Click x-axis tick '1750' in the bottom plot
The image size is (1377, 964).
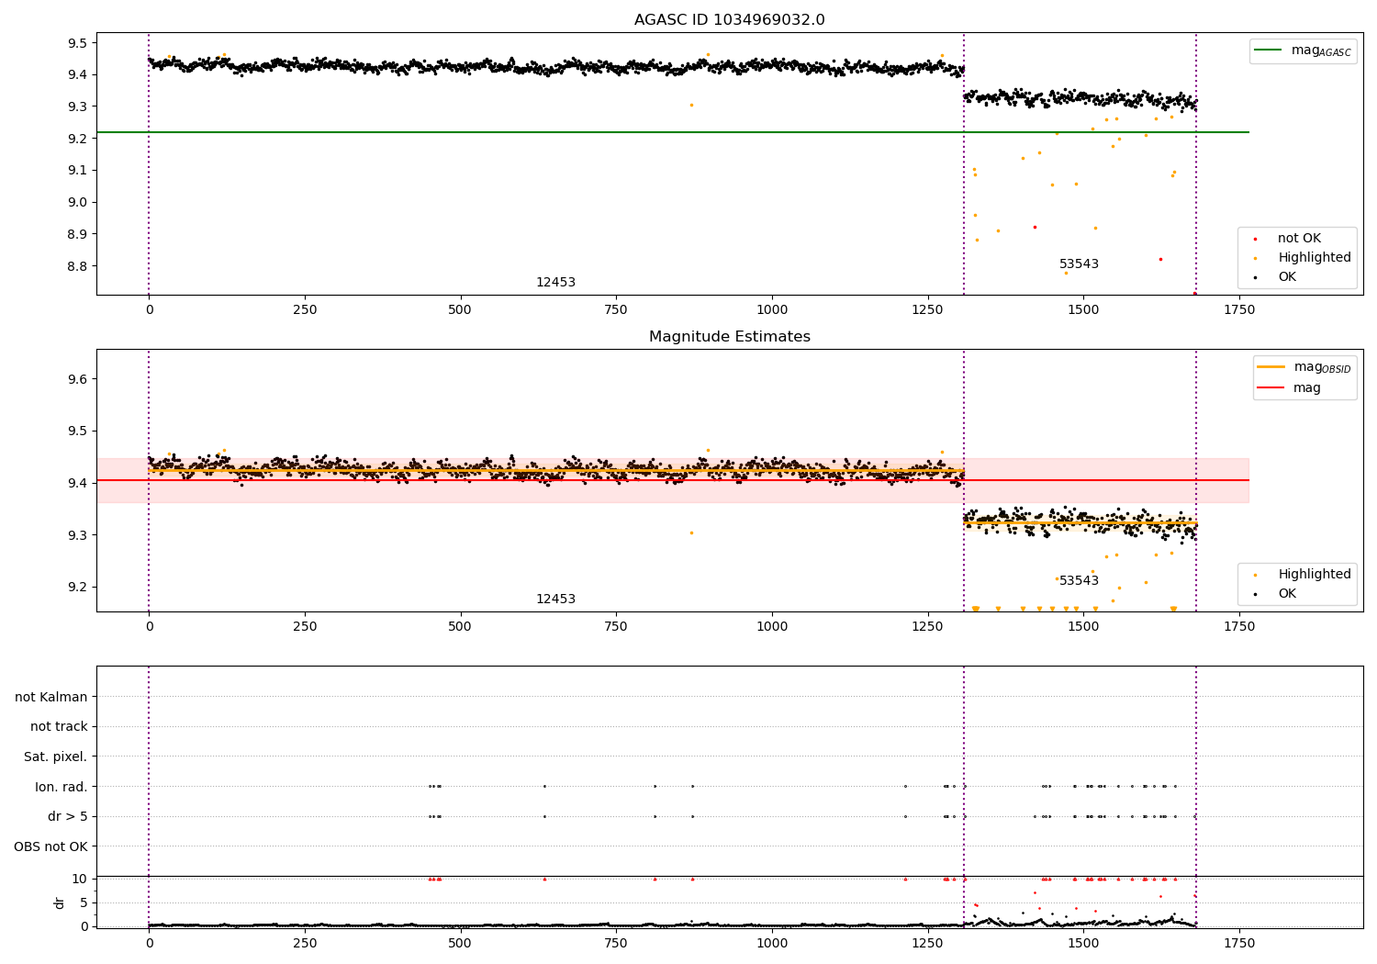[1239, 944]
